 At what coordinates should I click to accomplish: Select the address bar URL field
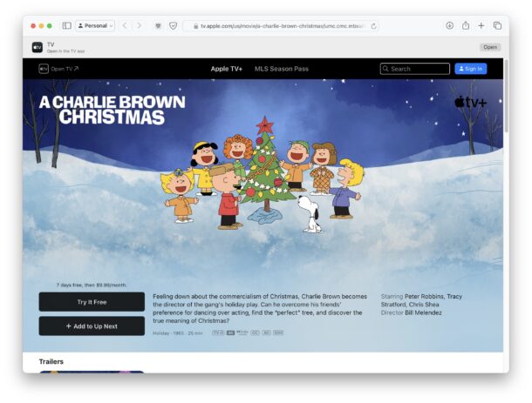tap(281, 26)
